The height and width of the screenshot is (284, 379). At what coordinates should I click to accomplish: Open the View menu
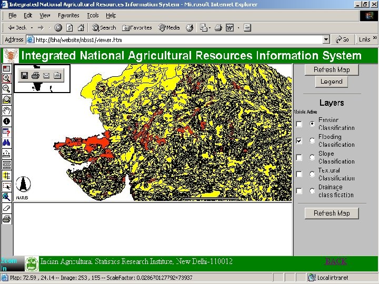tap(45, 15)
